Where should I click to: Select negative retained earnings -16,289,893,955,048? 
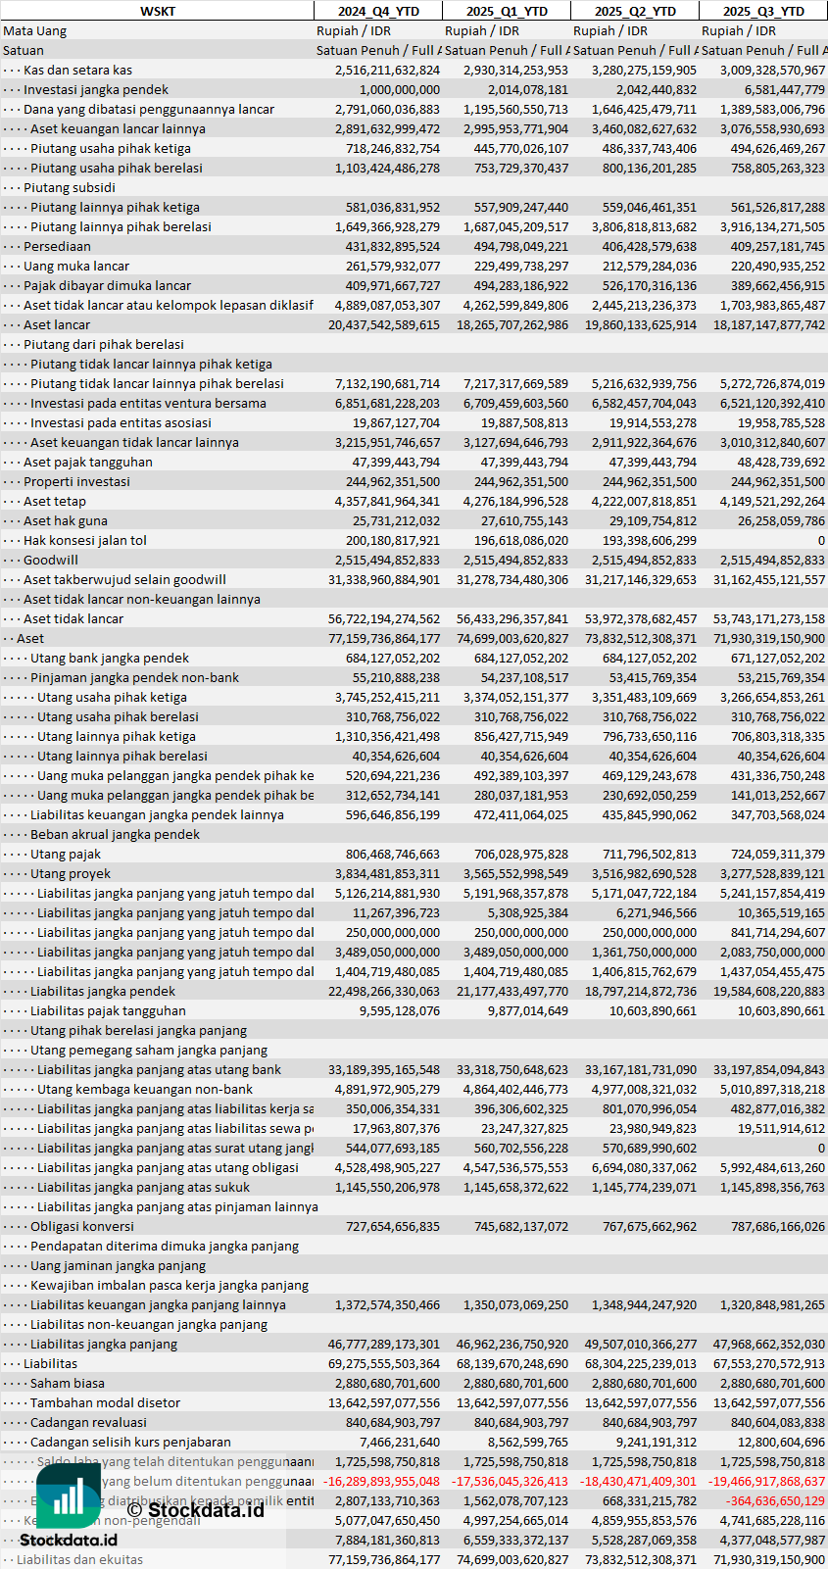(381, 1481)
